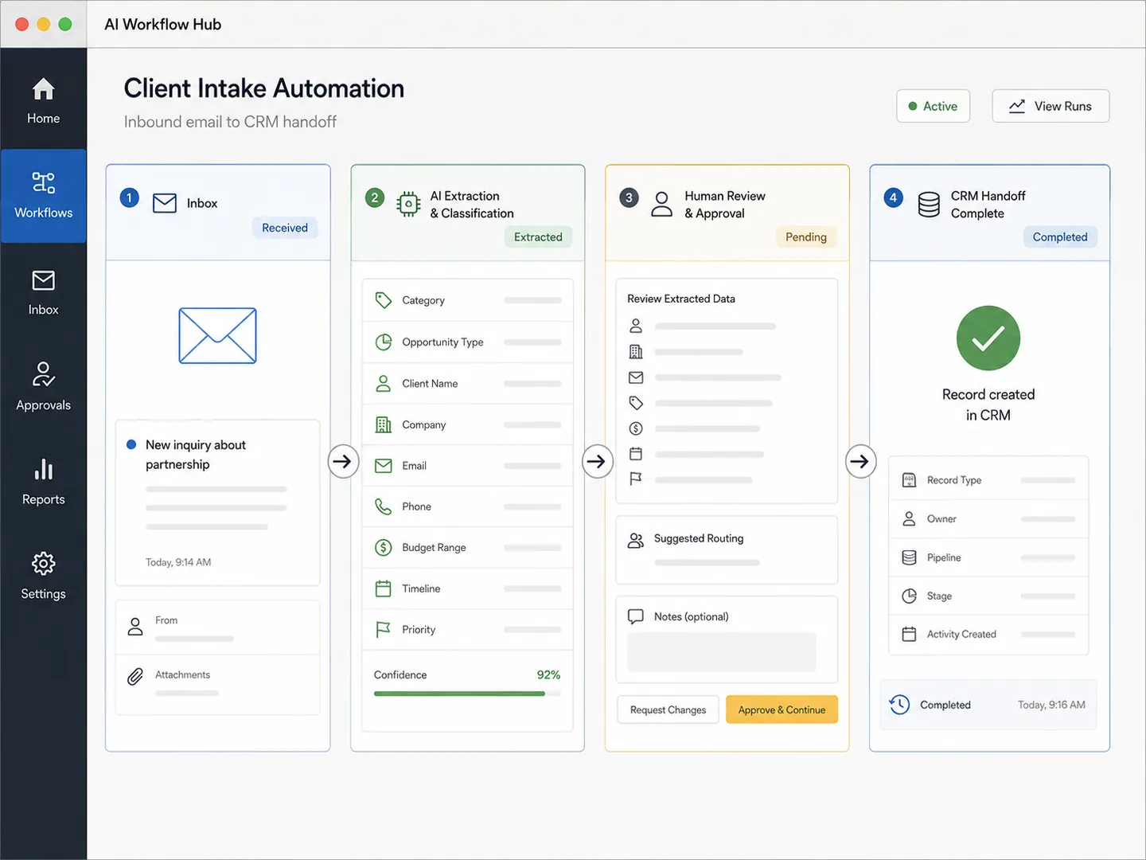The image size is (1146, 860).
Task: Open Settings in the sidebar
Action: (x=43, y=577)
